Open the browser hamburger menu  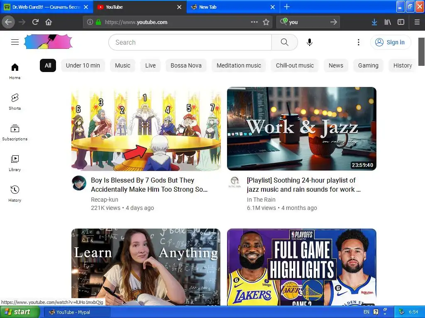[x=417, y=22]
